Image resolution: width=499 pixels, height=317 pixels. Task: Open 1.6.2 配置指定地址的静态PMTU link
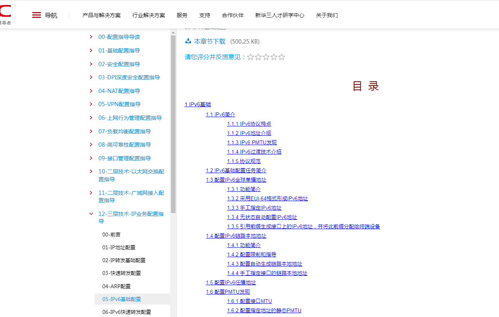[264, 311]
